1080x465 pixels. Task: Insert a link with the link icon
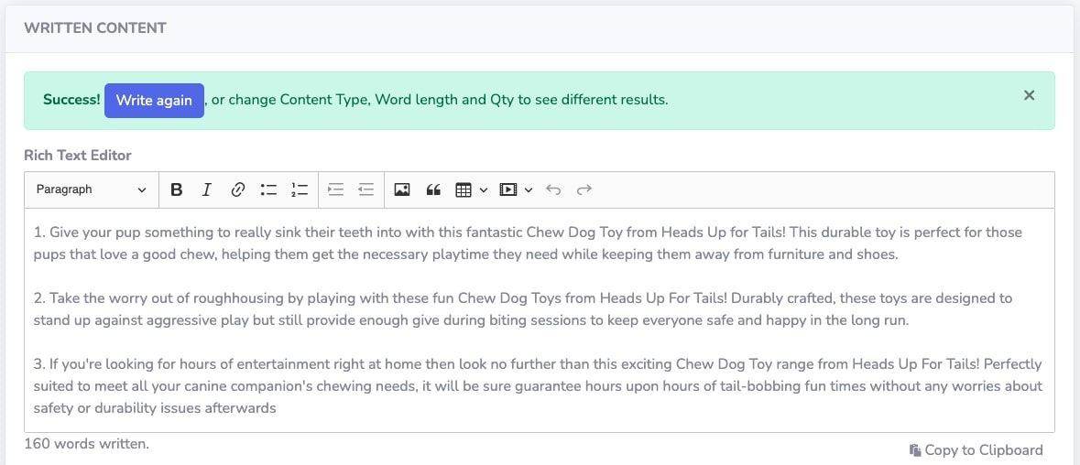click(237, 189)
